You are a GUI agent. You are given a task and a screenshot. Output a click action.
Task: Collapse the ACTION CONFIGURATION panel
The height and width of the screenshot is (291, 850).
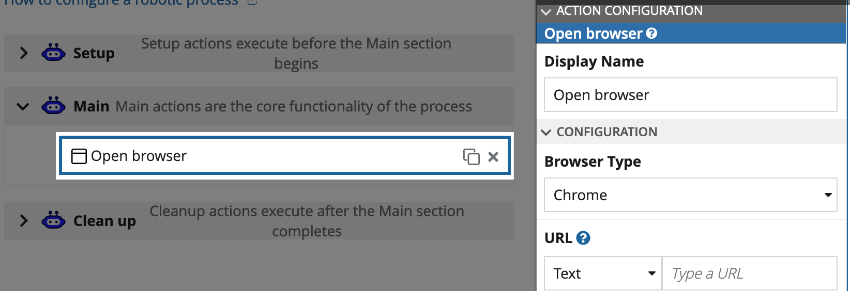[x=546, y=11]
